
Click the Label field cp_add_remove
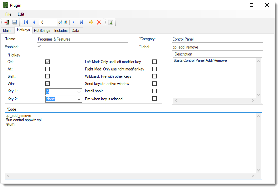point(217,47)
